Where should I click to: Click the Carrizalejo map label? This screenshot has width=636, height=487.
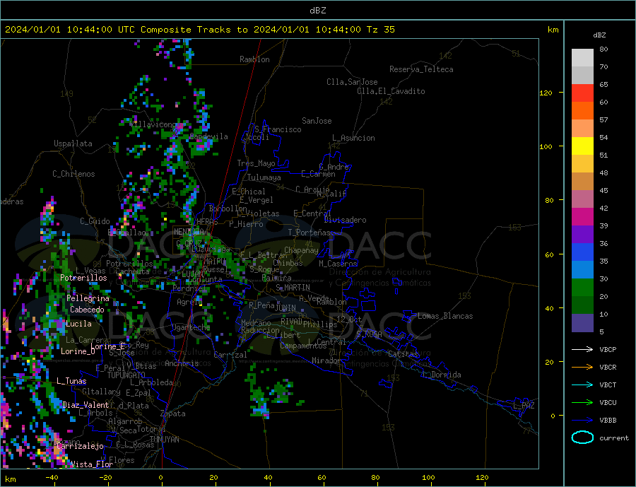pos(81,446)
